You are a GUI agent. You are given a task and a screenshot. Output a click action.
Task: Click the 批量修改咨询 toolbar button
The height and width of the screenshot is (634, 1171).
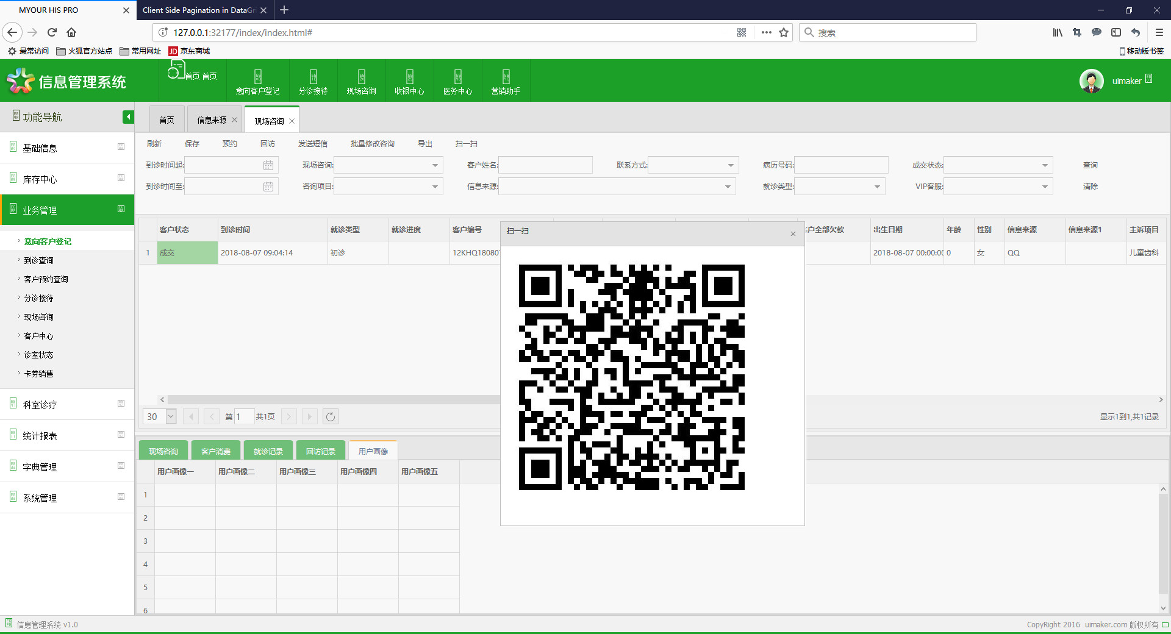point(373,144)
